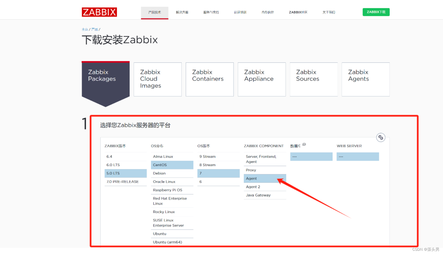The width and height of the screenshot is (443, 254).
Task: Select the Proxy component
Action: [x=265, y=170]
